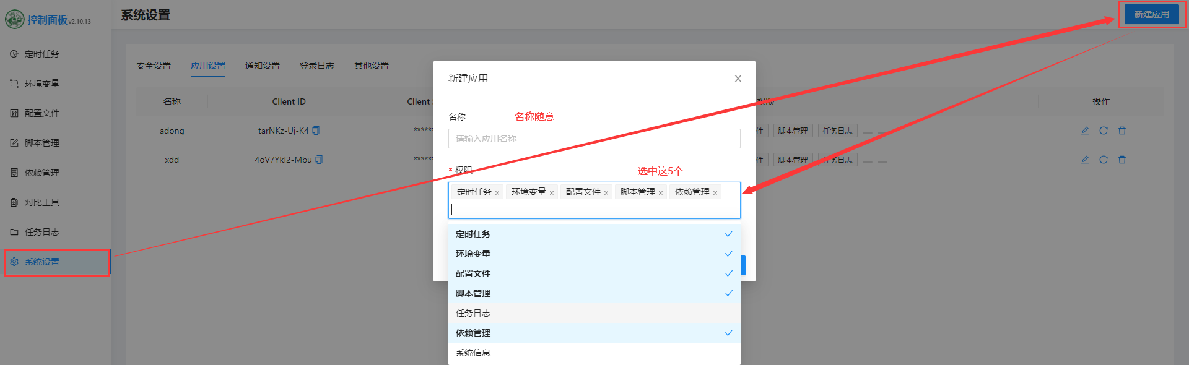Click the 名称 input field
Screen dimensions: 1189x365
coord(594,139)
